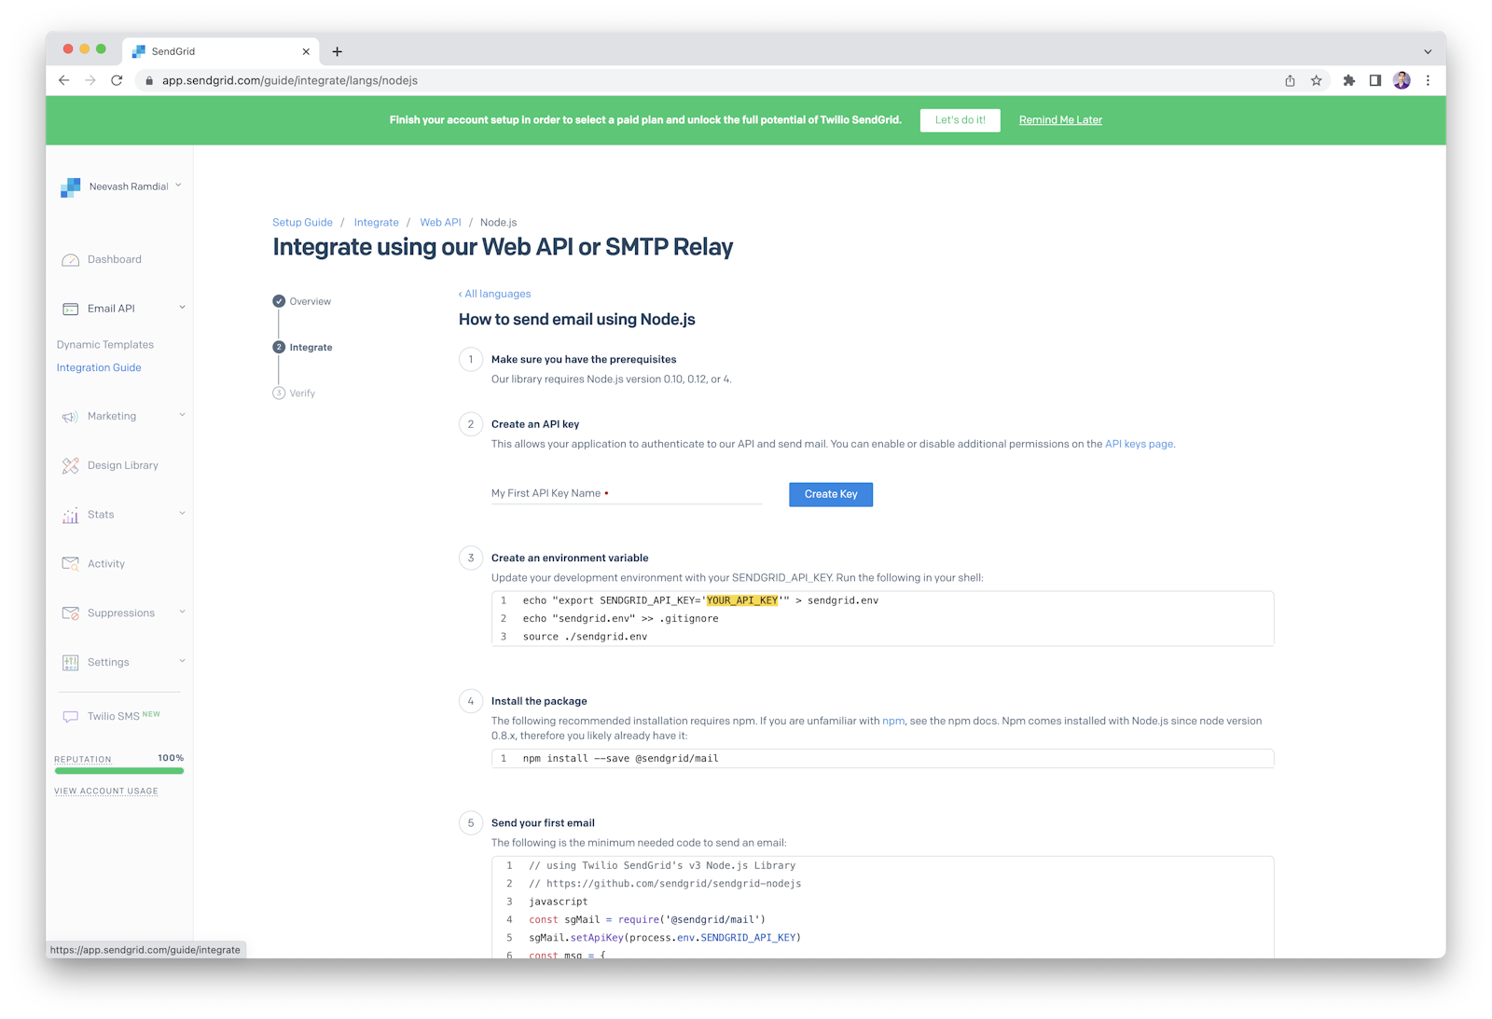Viewport: 1492px width, 1019px height.
Task: Click the Suppressions icon in sidebar
Action: (x=70, y=613)
